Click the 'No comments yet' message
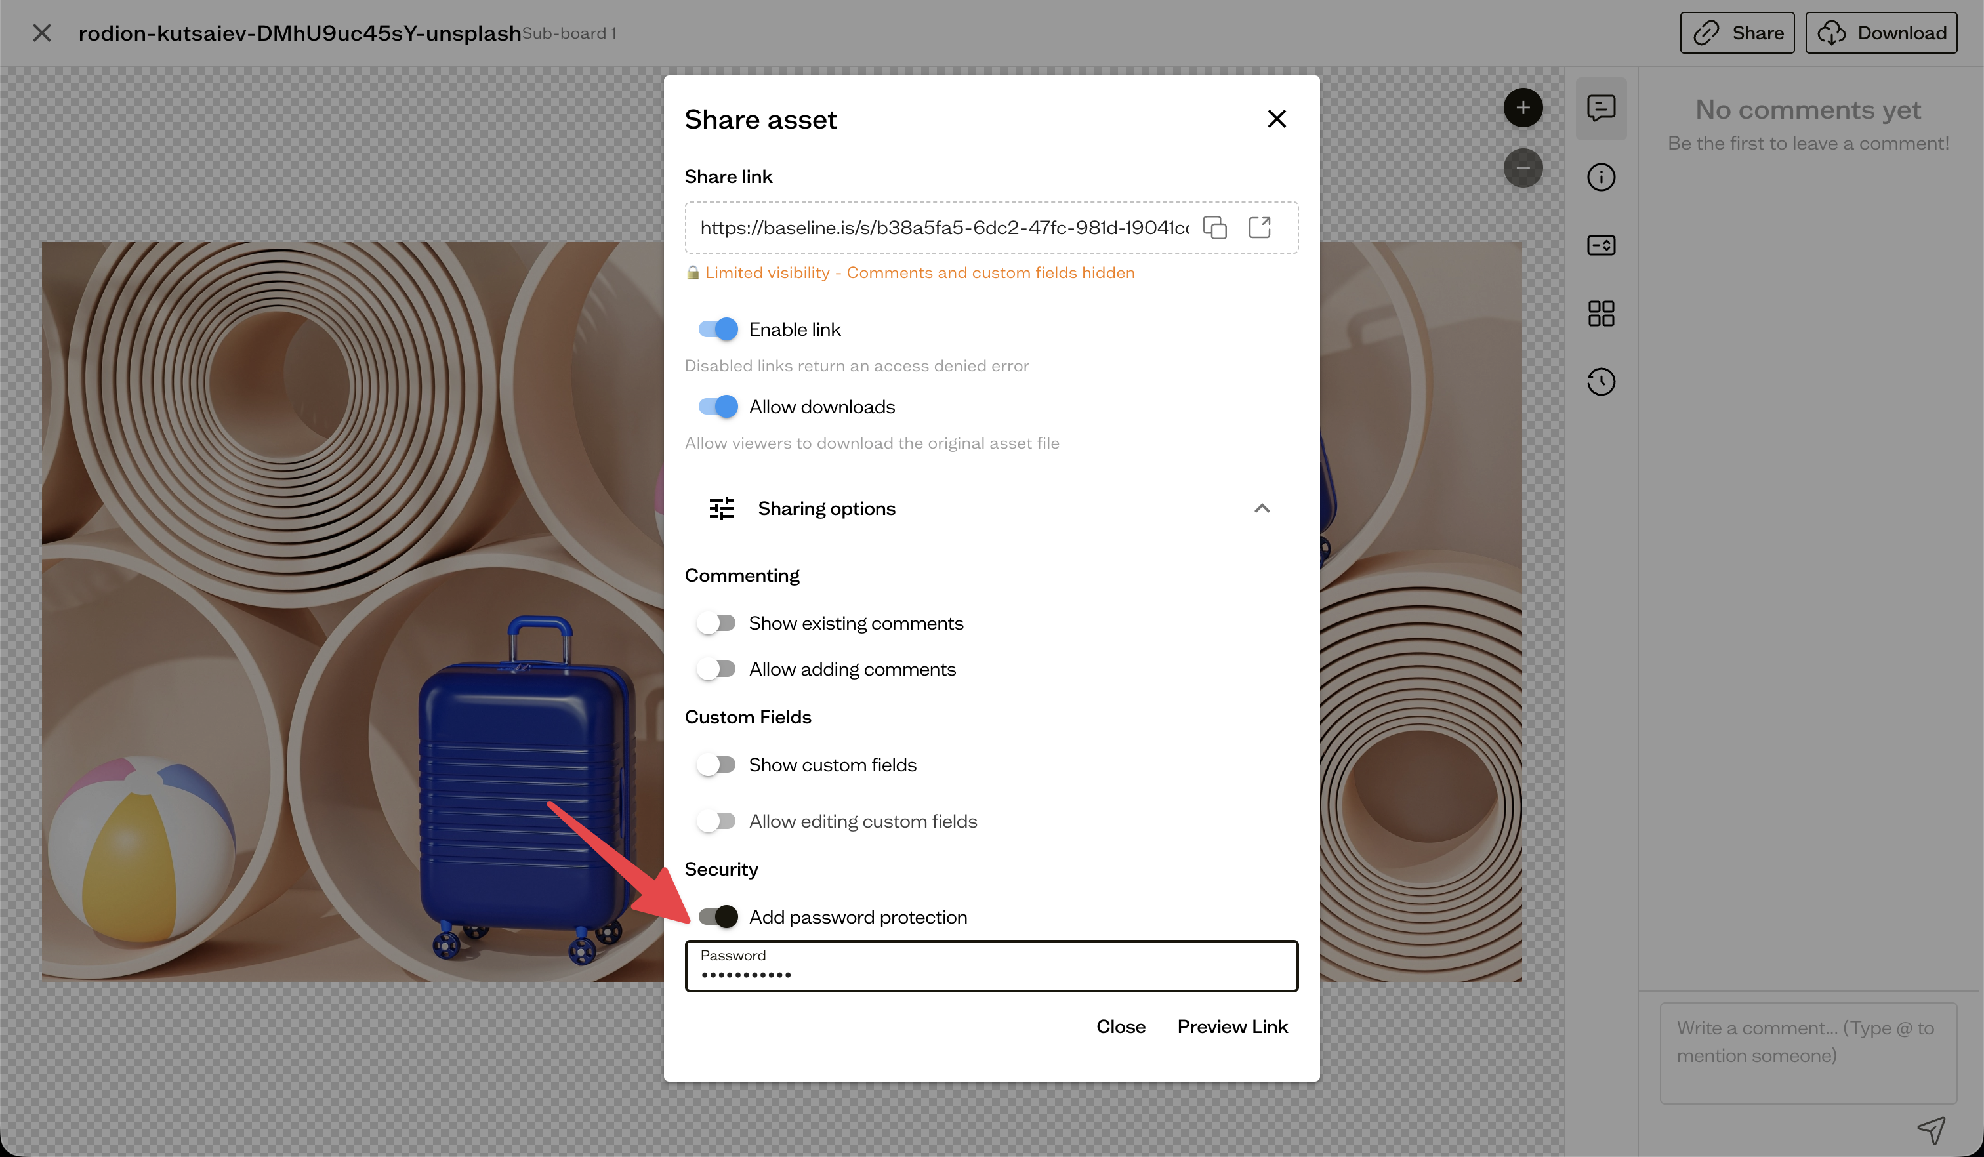This screenshot has height=1157, width=1984. point(1808,110)
